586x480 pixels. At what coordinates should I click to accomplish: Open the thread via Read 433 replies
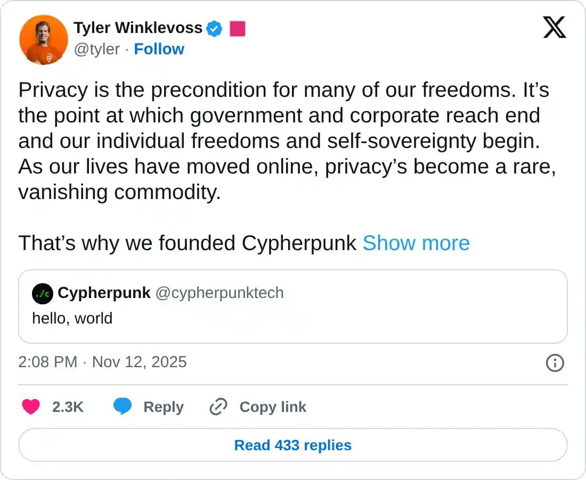(292, 445)
